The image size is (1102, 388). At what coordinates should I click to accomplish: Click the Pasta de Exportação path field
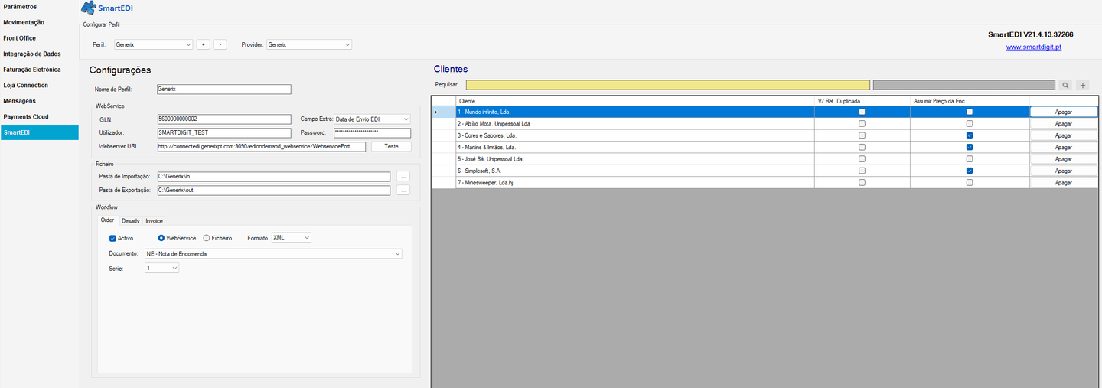tap(273, 190)
